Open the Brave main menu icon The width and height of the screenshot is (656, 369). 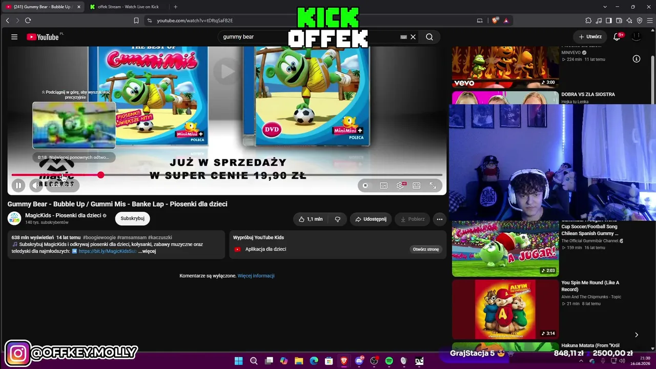pyautogui.click(x=650, y=20)
